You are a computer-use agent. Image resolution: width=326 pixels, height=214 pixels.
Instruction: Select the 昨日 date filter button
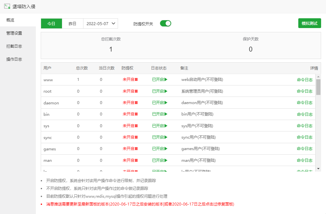coord(72,23)
